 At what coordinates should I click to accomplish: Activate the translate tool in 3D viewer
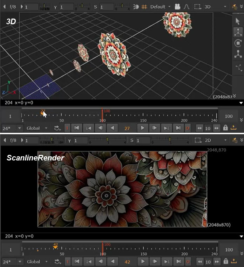tap(238, 32)
